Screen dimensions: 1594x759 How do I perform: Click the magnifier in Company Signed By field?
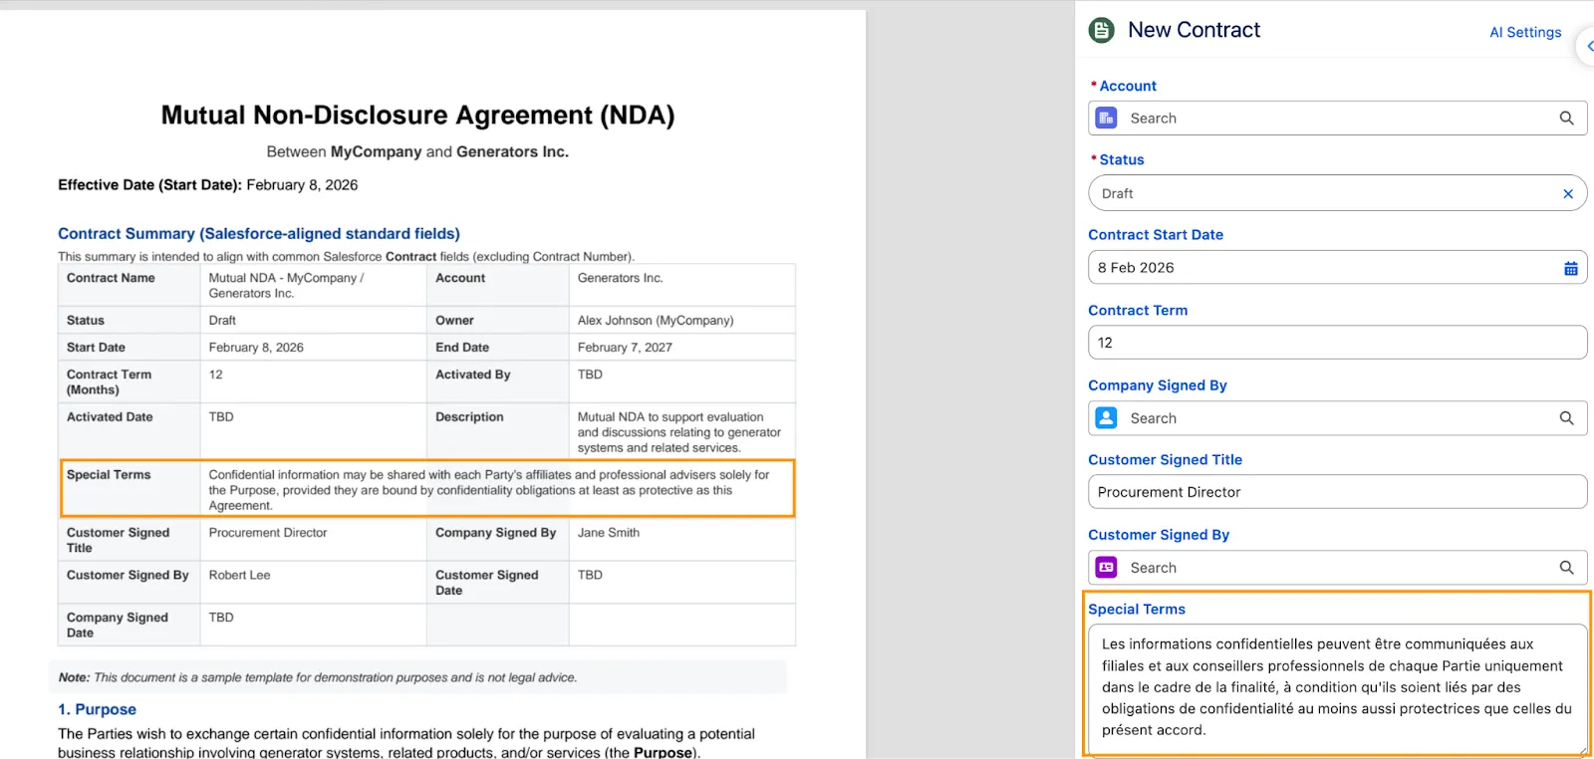tap(1566, 418)
